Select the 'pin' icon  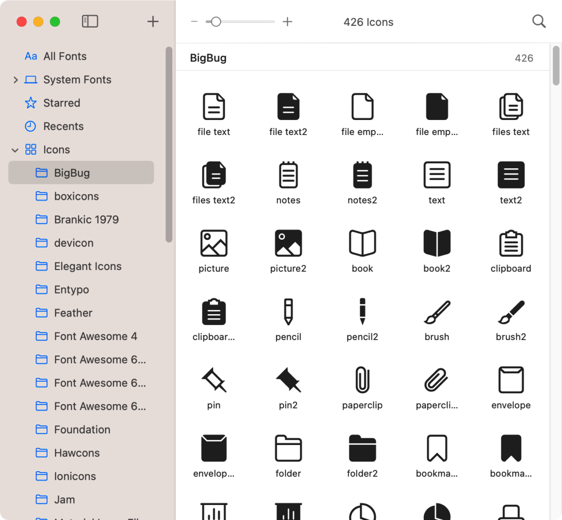tap(214, 380)
